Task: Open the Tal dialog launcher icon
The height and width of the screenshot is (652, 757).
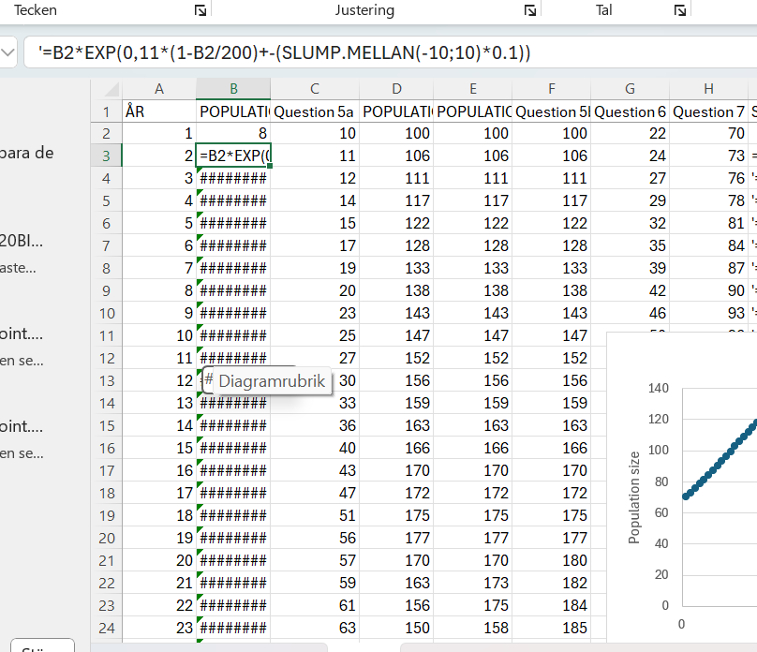Action: pyautogui.click(x=680, y=10)
